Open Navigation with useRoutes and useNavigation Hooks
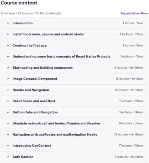The width and height of the screenshot is (149, 163). click(55, 134)
